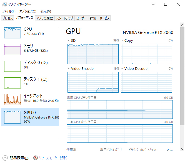The width and height of the screenshot is (185, 165).
Task: Select the ディスク 0 (D:) thumbnail graph
Action: coord(12,66)
